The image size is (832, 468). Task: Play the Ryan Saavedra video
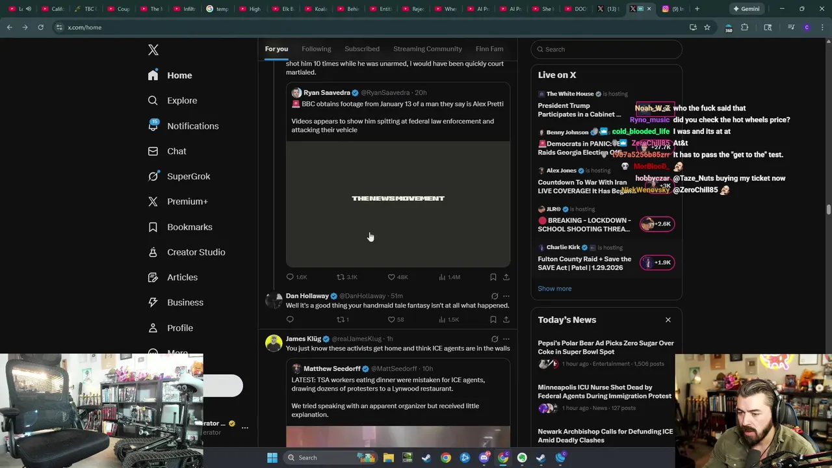(398, 204)
